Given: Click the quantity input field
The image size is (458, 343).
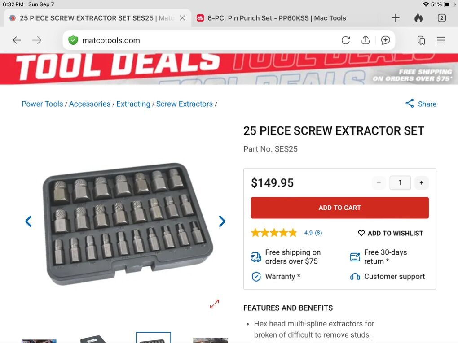Looking at the screenshot, I should (x=400, y=183).
